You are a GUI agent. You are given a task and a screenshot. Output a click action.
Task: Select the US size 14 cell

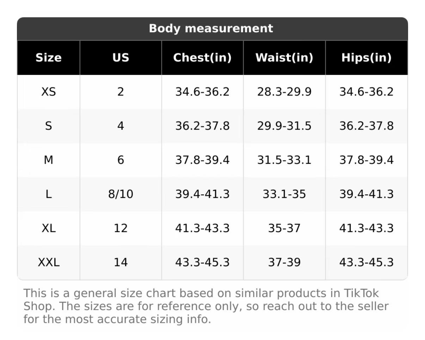121,262
